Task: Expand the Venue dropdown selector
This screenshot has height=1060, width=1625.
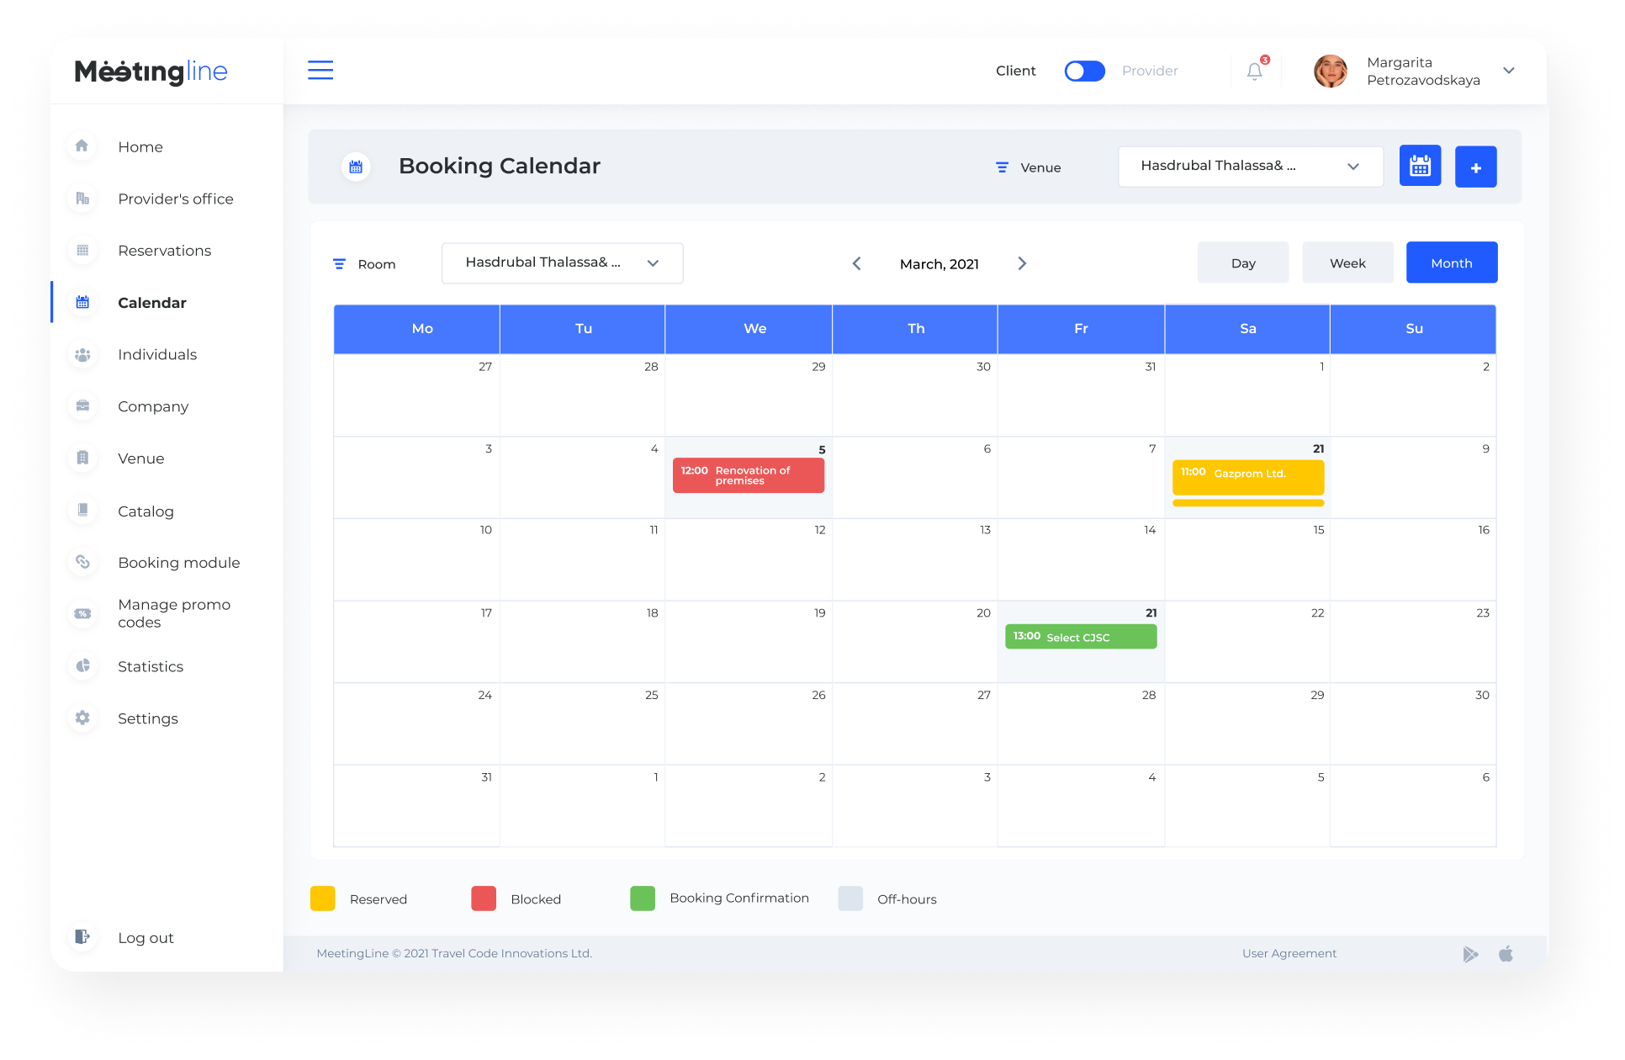Action: (1250, 167)
